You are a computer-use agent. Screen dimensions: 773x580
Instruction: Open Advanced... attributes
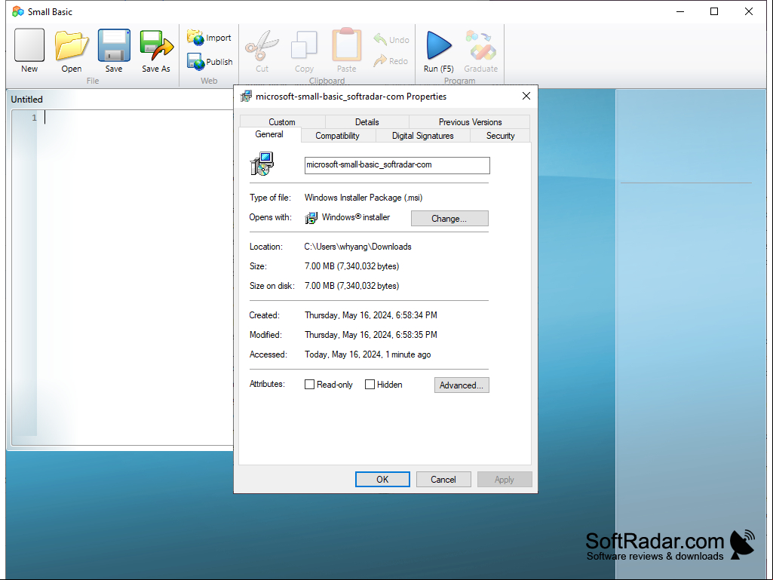click(462, 385)
